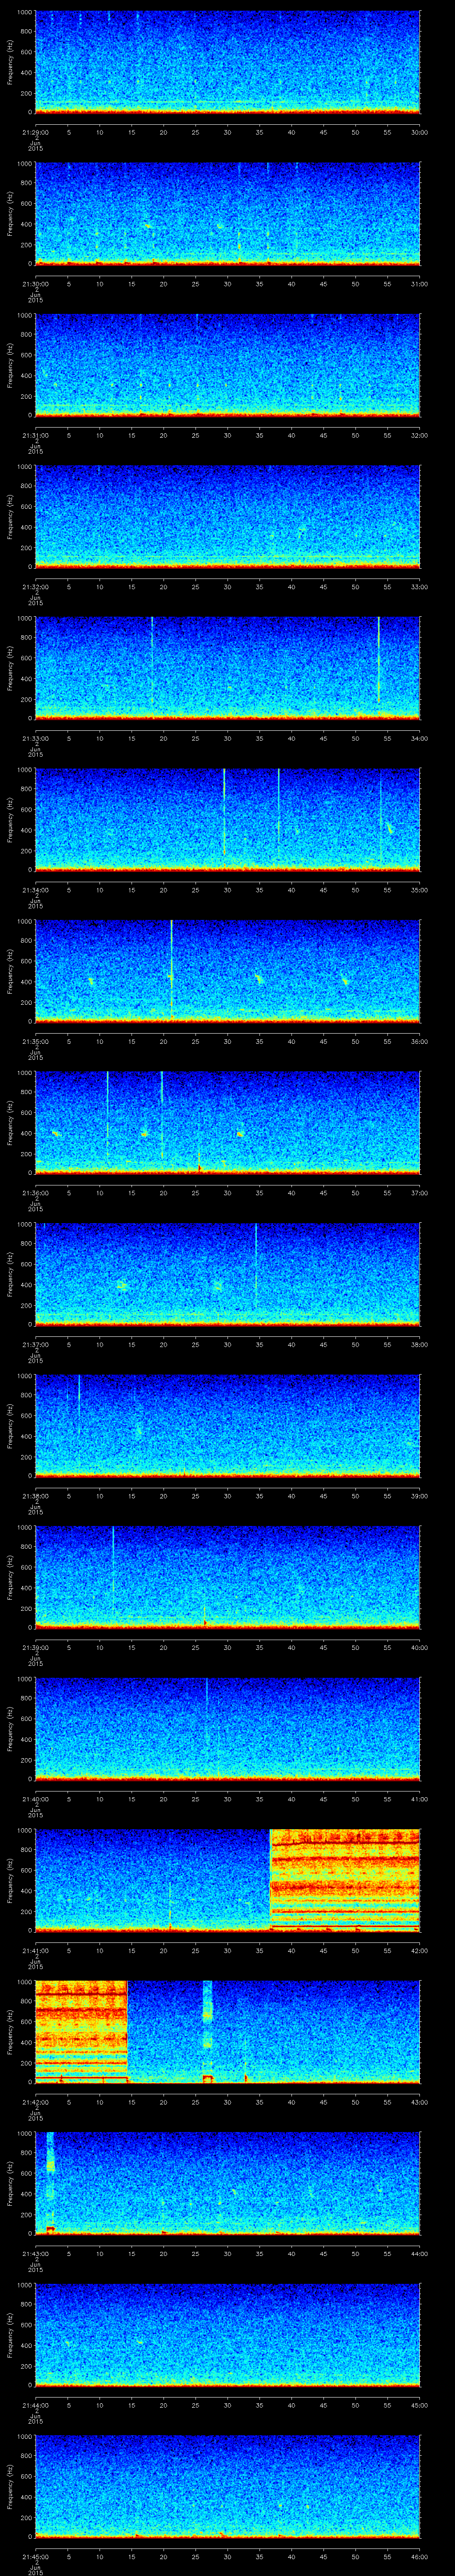The width and height of the screenshot is (455, 2576).
Task: Select the spectrogram panel starting at 21:29:00
Action: point(228,62)
